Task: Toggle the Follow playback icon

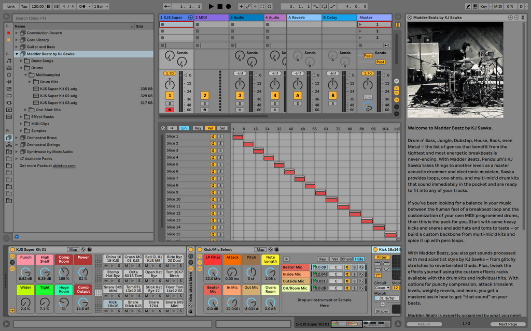Action: point(167,6)
